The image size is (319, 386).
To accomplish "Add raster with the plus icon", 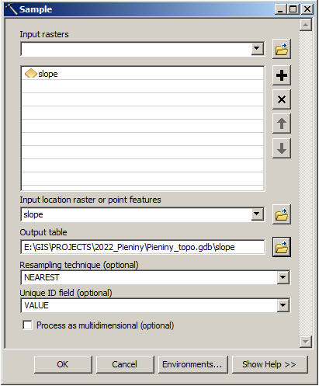I will point(282,75).
